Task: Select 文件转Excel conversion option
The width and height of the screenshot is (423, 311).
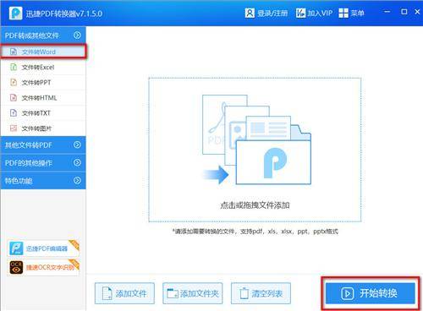Action: [43, 67]
